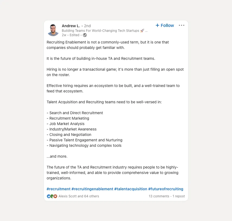The image size is (232, 221).
Task: Open Andrew L.'s profile via his name
Action: [71, 26]
